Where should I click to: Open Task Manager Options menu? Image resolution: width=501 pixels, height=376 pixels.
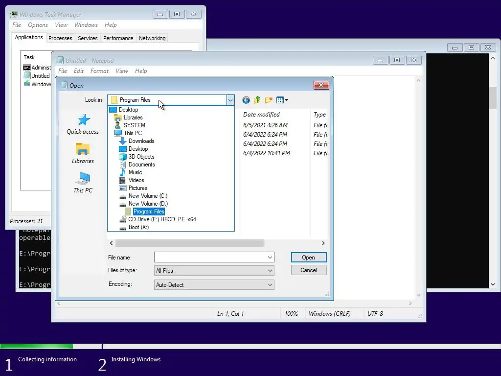(x=38, y=25)
